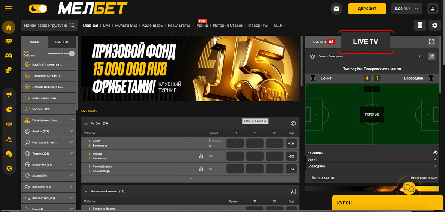Click the ДЕПОЗИТ button

[x=367, y=9]
